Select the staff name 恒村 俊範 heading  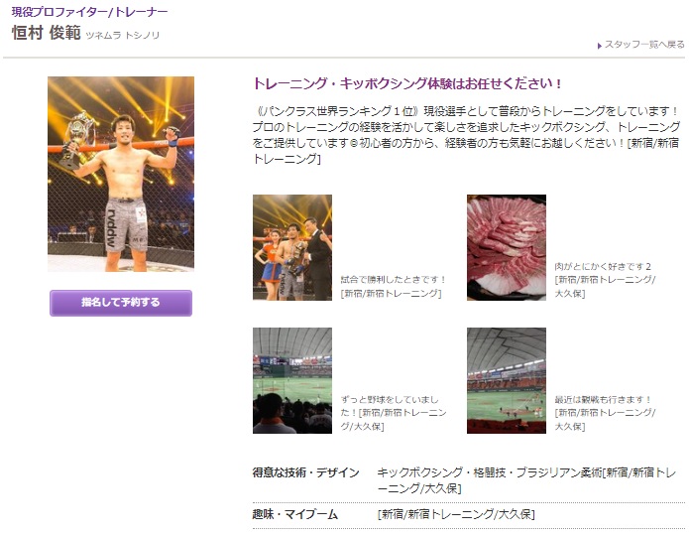pyautogui.click(x=47, y=33)
